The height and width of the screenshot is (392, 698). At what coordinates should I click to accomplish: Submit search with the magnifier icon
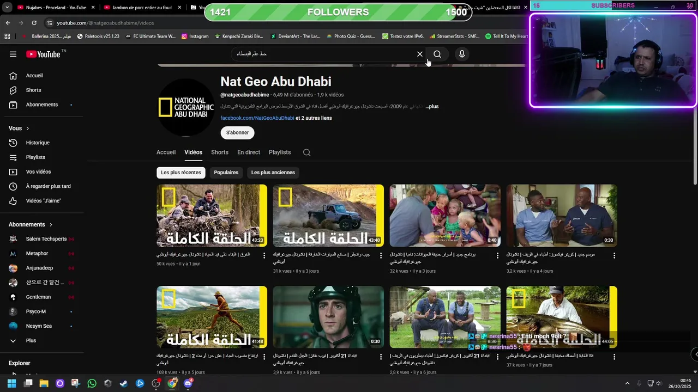437,54
